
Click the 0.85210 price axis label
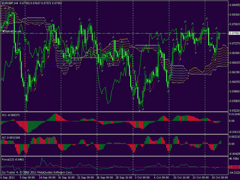click(234, 111)
